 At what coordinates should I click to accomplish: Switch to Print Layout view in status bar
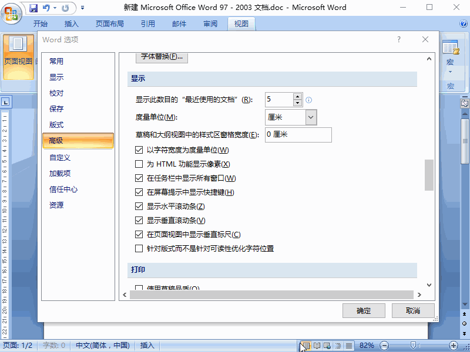305,346
